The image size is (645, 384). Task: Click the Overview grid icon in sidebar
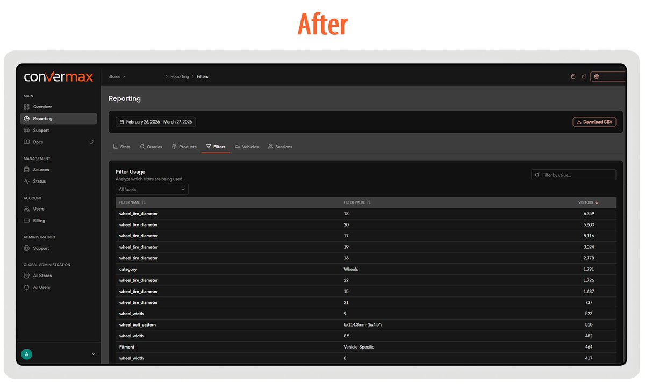click(x=27, y=107)
